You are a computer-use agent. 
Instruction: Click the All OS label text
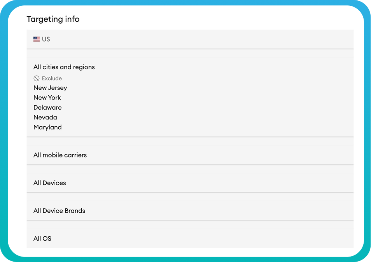point(42,238)
